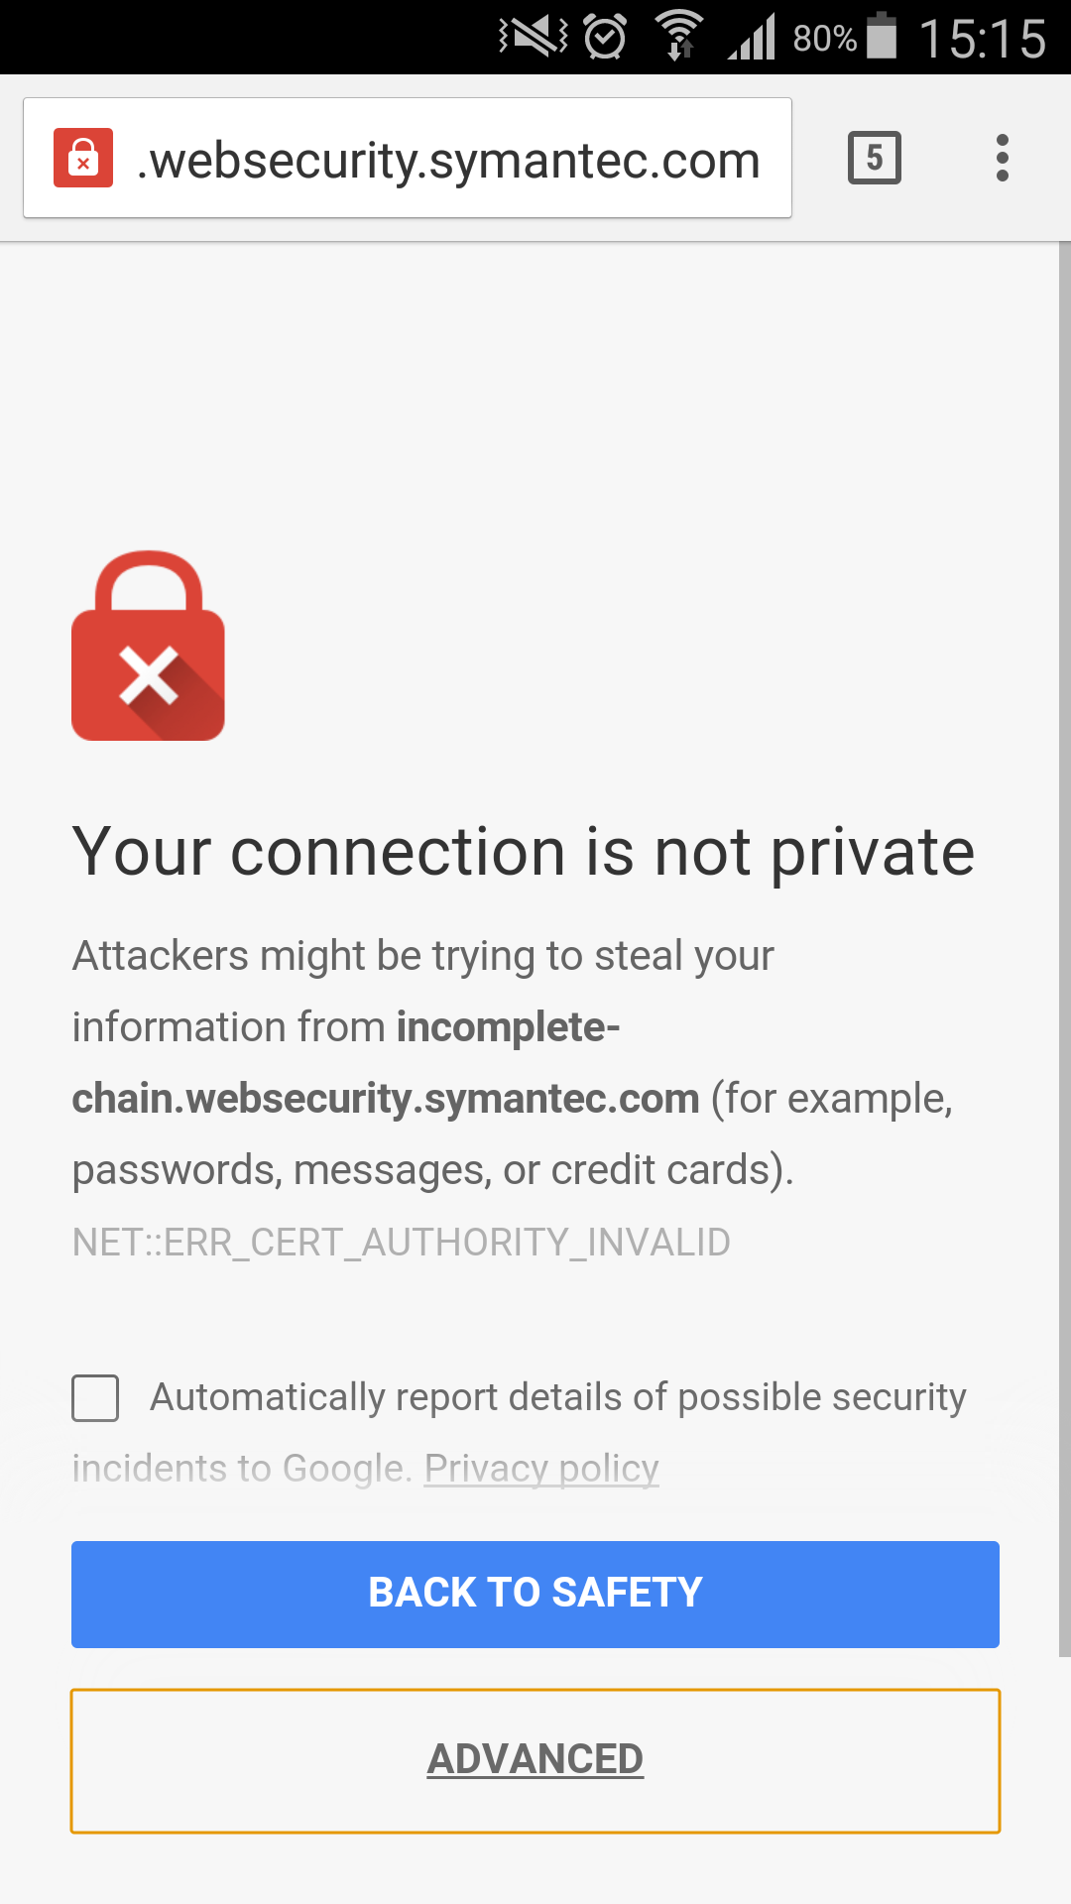The image size is (1071, 1904).
Task: Tap the alarm clock status icon
Action: coord(605,38)
